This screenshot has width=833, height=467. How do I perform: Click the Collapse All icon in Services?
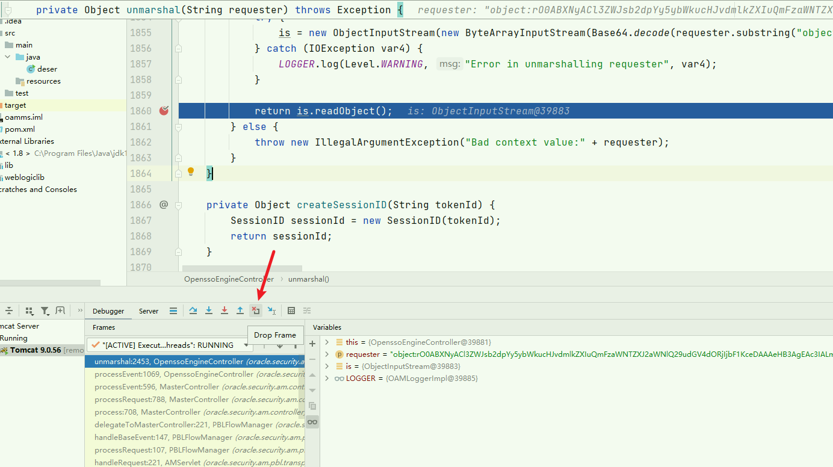9,311
